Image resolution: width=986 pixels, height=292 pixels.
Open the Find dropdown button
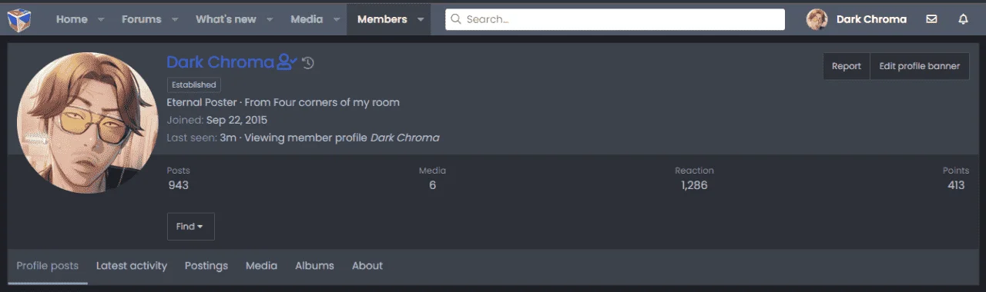pos(190,227)
